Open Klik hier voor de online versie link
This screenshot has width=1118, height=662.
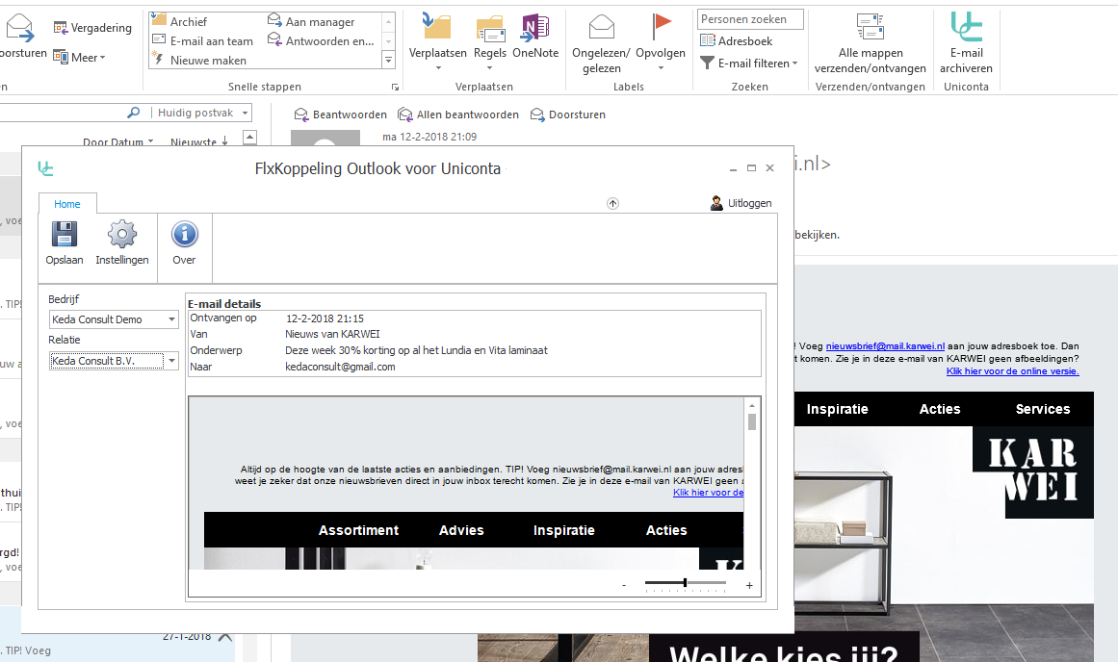[1012, 371]
